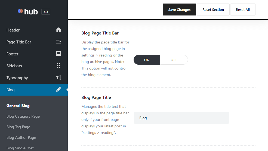268x151 pixels.
Task: Open the Blog Single Post subsection
Action: pyautogui.click(x=20, y=148)
